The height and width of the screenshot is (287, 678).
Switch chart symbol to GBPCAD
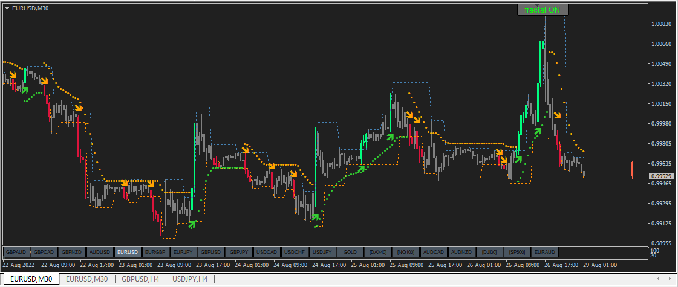[x=44, y=251]
